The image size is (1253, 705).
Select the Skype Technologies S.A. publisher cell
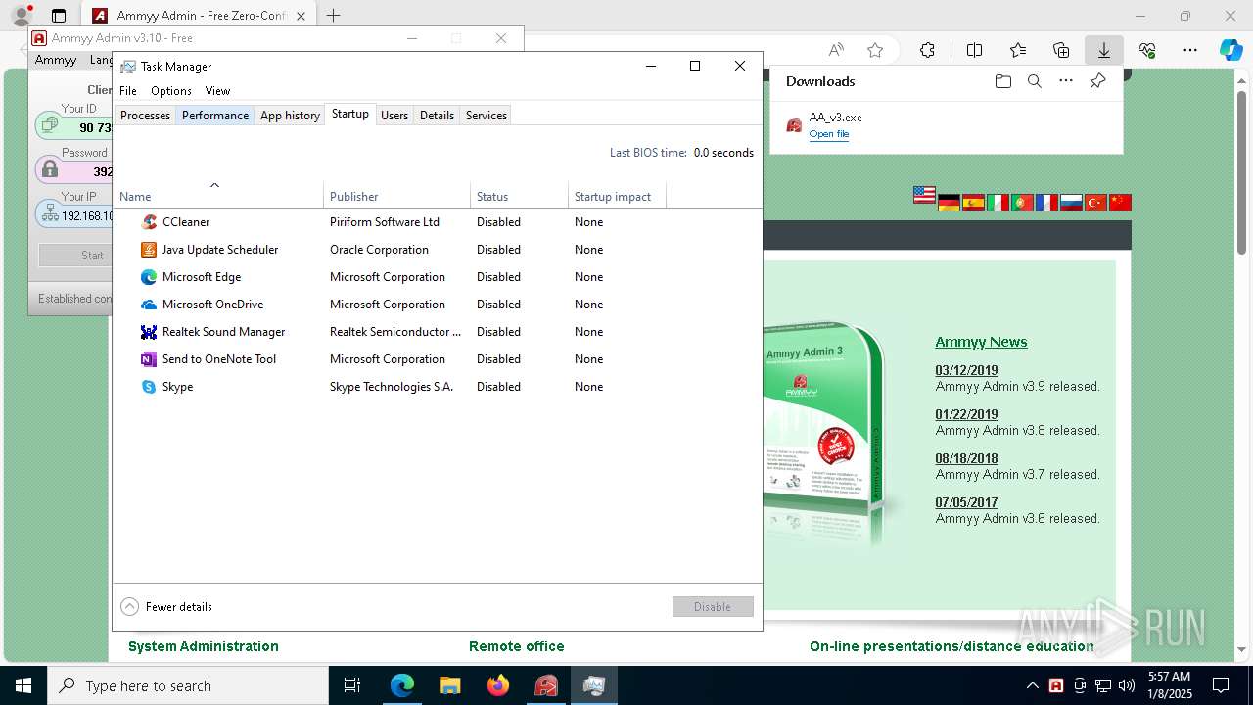coord(392,387)
